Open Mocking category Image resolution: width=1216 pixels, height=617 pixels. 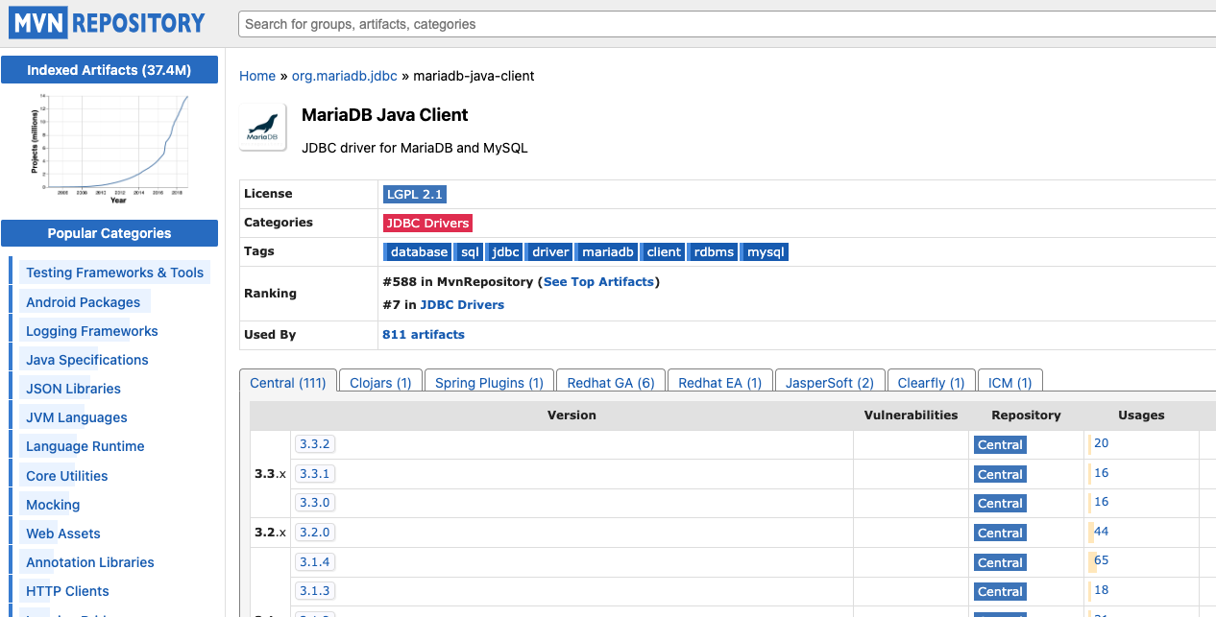tap(53, 505)
